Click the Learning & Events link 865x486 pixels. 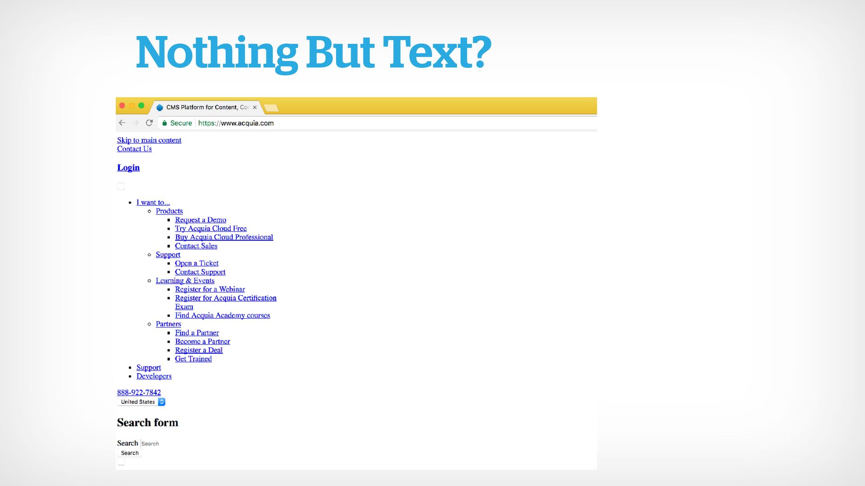[185, 281]
